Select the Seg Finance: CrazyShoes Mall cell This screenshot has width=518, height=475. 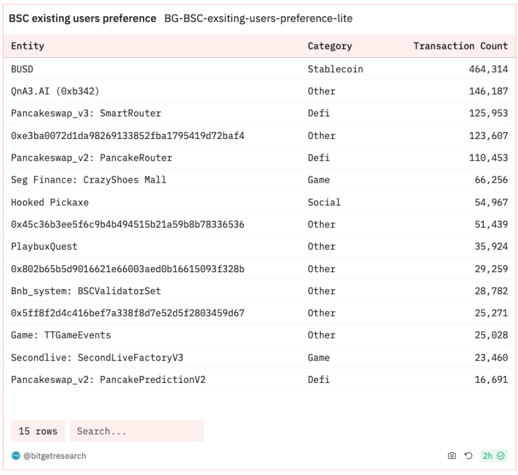(88, 180)
